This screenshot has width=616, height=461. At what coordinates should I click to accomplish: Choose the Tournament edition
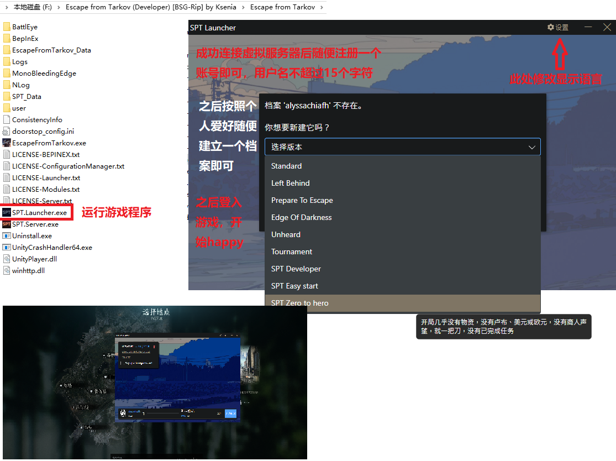tap(403, 252)
